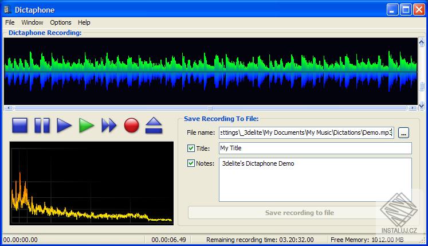This screenshot has width=428, height=246.
Task: Click the waveform horizontal scrollbar left arrow
Action: point(9,108)
